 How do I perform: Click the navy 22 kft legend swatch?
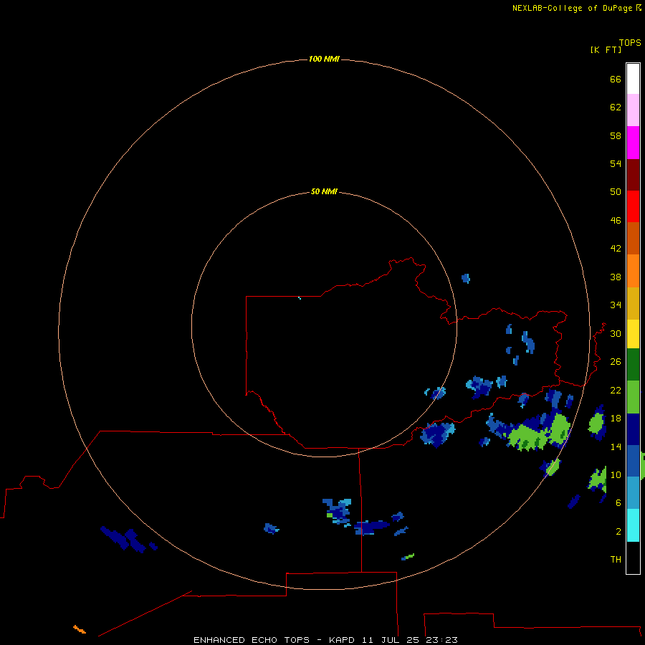pyautogui.click(x=633, y=429)
